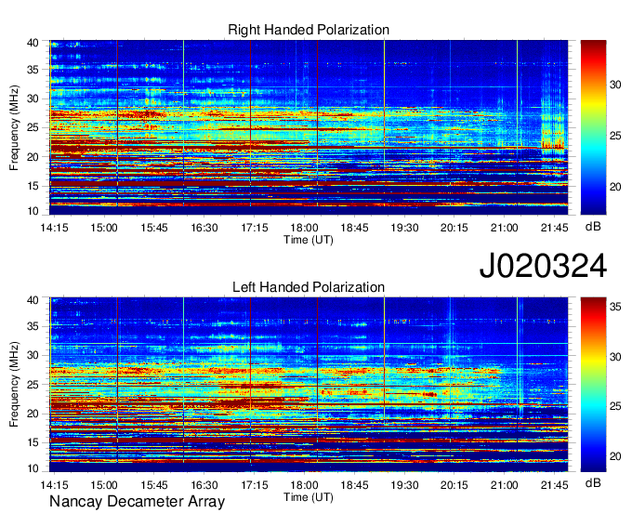Click the Right Handed Polarization title
Screen dimensions: 632x513
tap(309, 30)
